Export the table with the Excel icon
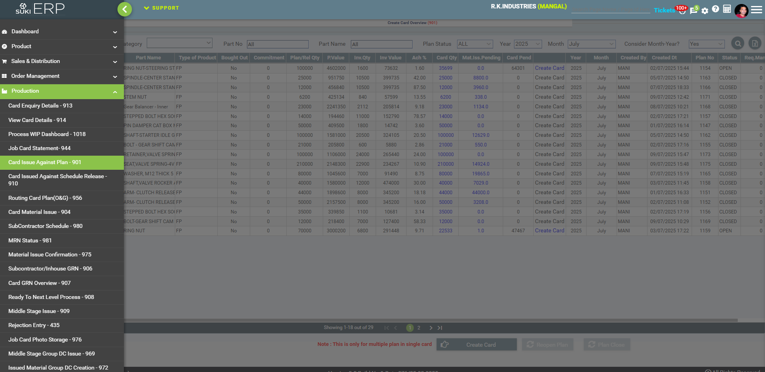Screen dimensions: 765x372 [x=755, y=43]
